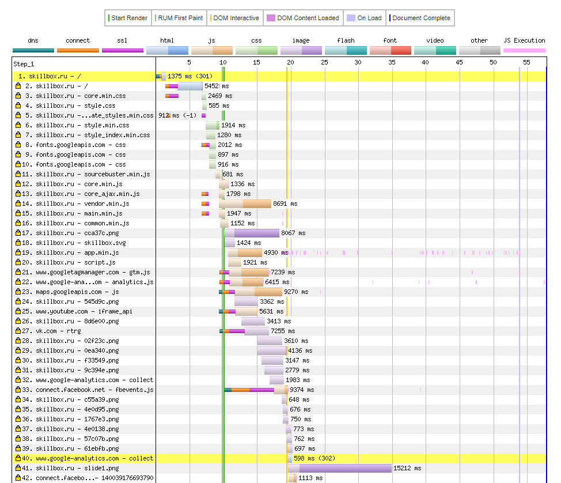Click the lock icon for the gtm.js request
561x483 pixels.
[x=18, y=272]
